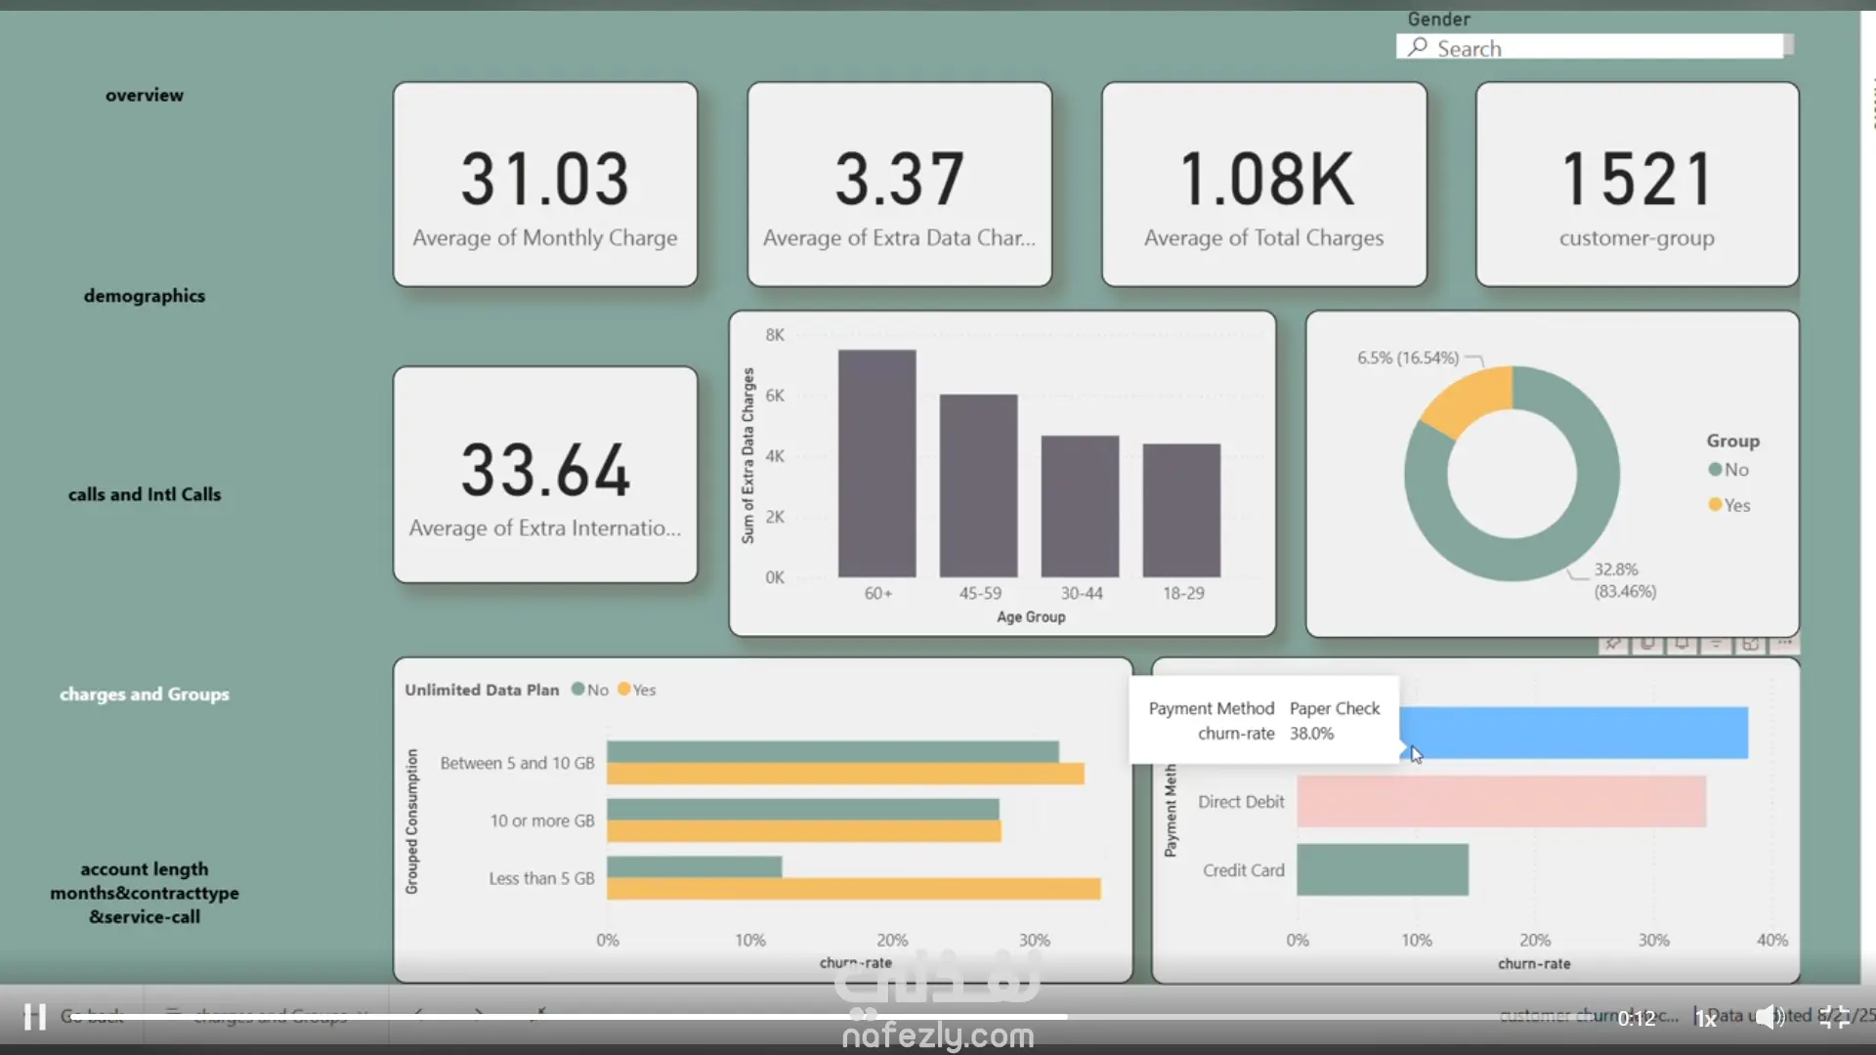The image size is (1876, 1055).
Task: Click the search magnifier in Gender slicer
Action: tap(1418, 47)
